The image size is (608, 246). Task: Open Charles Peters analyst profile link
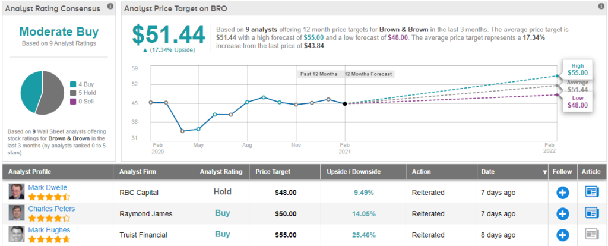(x=52, y=209)
